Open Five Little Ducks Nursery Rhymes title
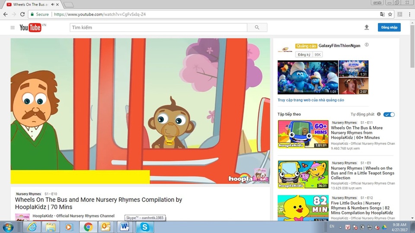This screenshot has height=233, width=415. tap(362, 208)
